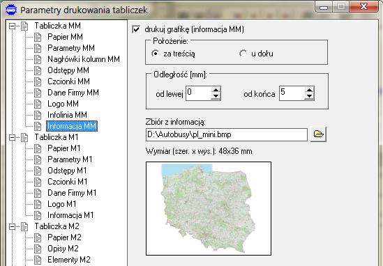
Task: Select Czcionki MM in the tree
Action: (68, 81)
